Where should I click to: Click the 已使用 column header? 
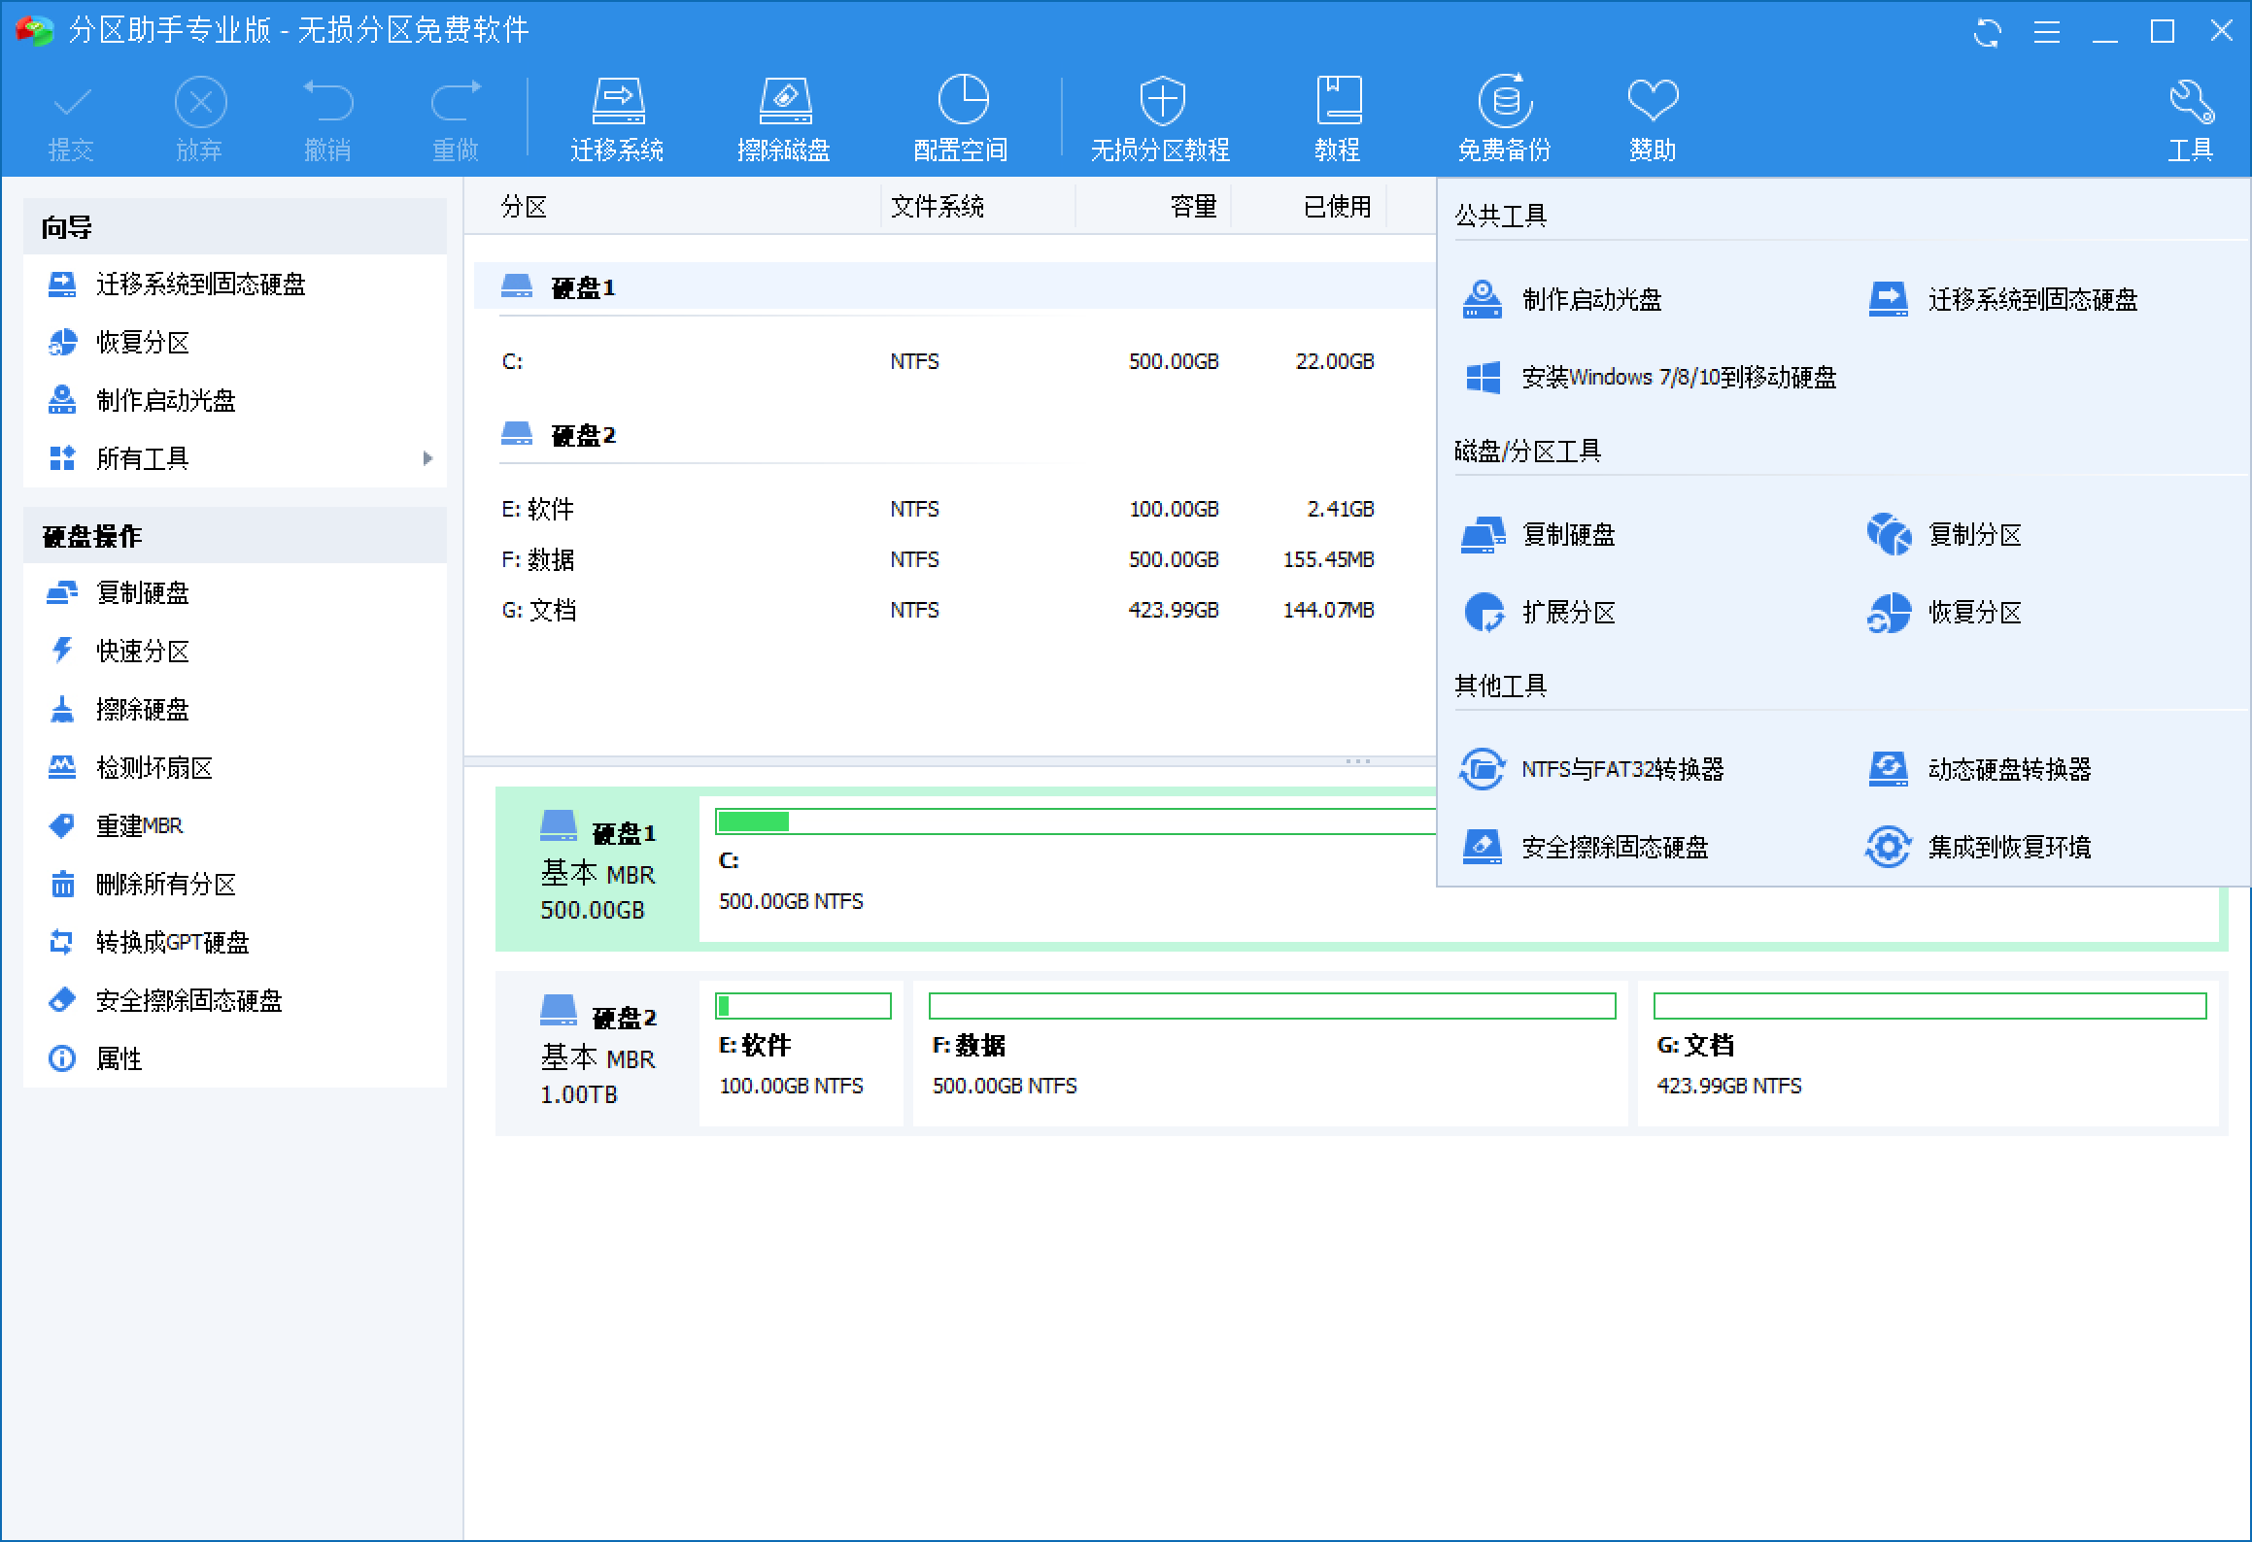(1310, 206)
